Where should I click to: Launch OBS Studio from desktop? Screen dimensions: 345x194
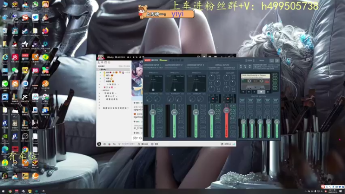[25, 137]
